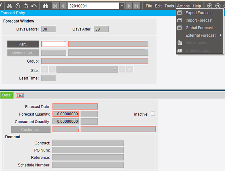The image size is (225, 171).
Task: Click the Days After field
Action: [101, 29]
